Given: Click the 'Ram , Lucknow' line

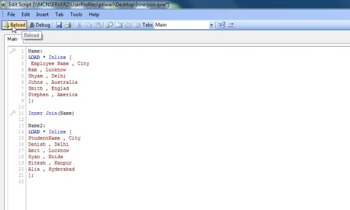Looking at the screenshot, I should [47, 70].
